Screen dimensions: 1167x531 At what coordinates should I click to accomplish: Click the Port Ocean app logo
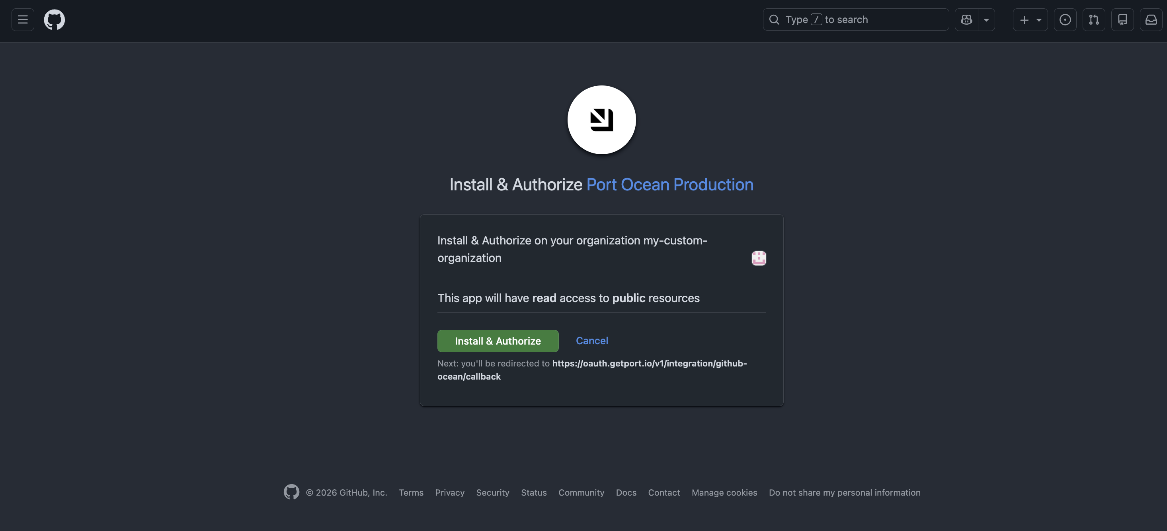tap(601, 120)
